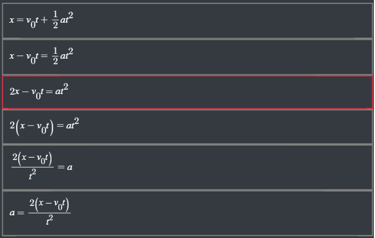Click the leading a in the last equation
Viewport: 375px width, 238px height.
coord(12,213)
